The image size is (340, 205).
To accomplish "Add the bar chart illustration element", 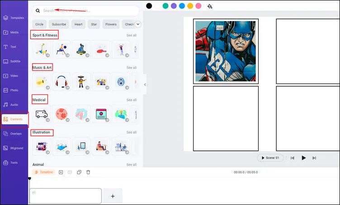I will coord(42,146).
